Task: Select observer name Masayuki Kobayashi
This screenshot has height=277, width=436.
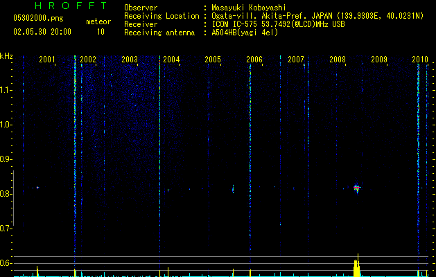Action: (x=249, y=8)
